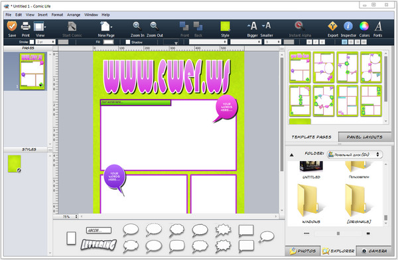The image size is (398, 260).
Task: Switch to the Photos tab
Action: tap(303, 251)
